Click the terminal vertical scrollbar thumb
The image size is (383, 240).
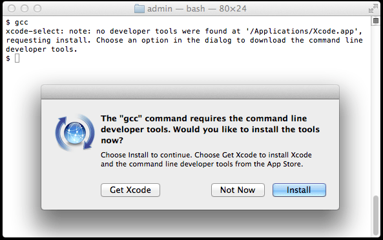click(x=376, y=215)
